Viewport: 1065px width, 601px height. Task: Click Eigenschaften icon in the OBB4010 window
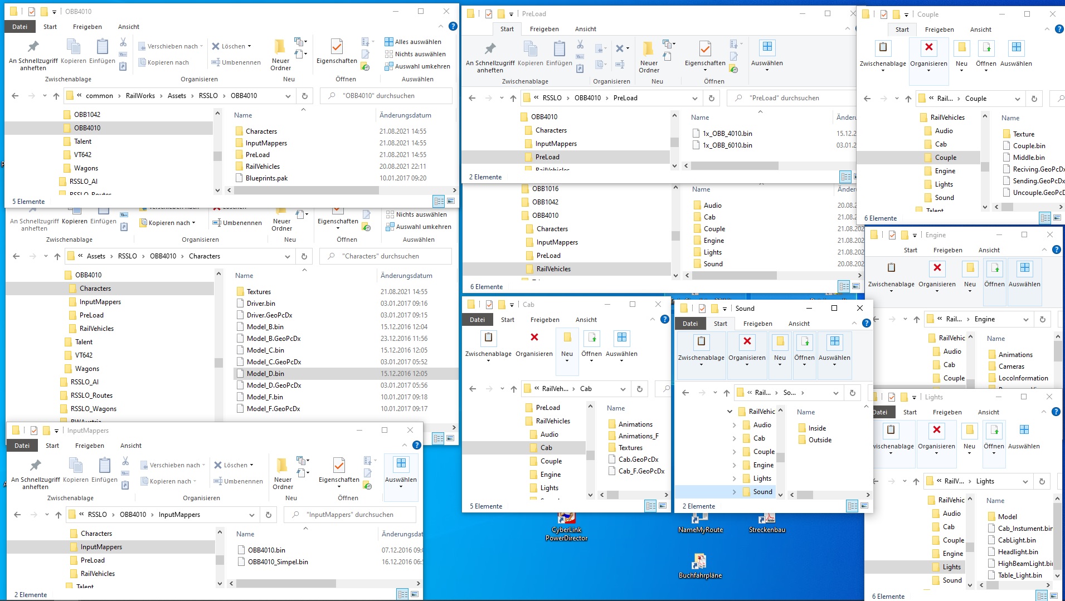[x=337, y=47]
